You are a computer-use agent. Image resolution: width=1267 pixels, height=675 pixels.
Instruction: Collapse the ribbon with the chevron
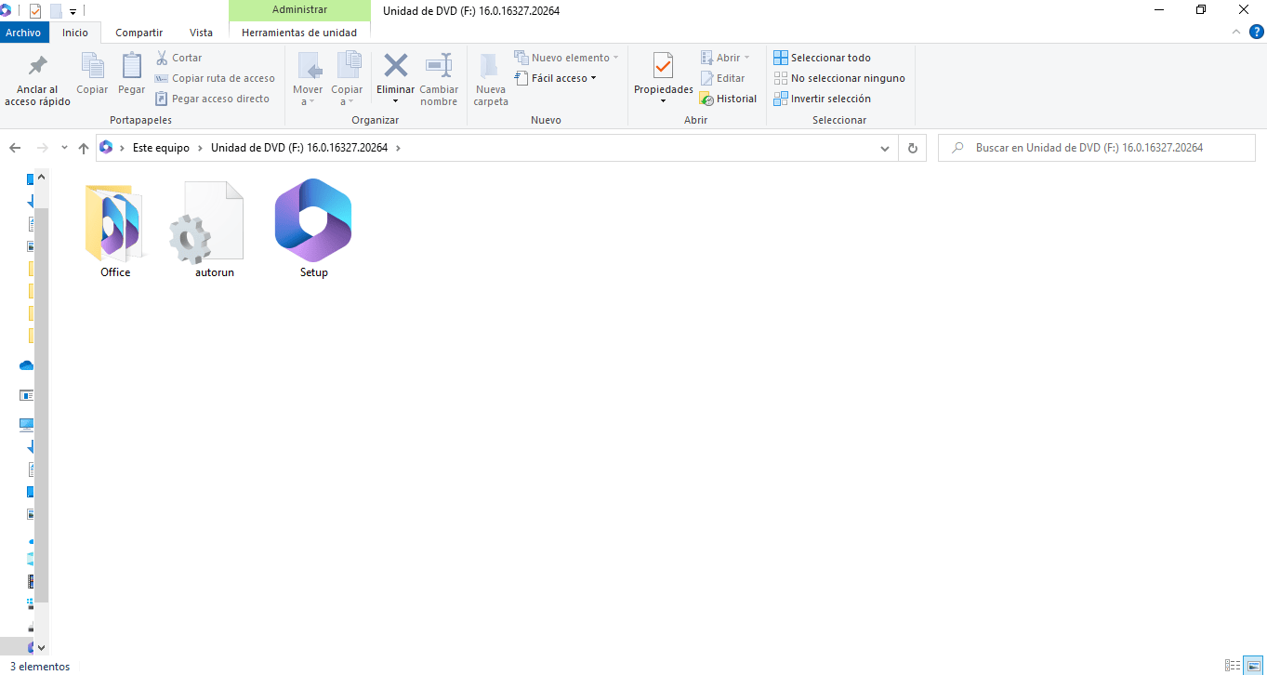click(1235, 31)
